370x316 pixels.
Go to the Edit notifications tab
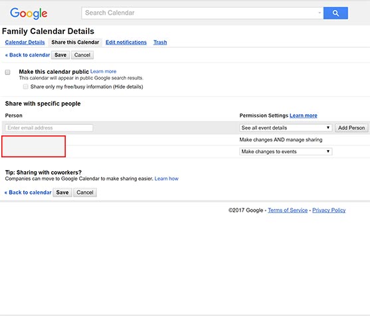126,42
